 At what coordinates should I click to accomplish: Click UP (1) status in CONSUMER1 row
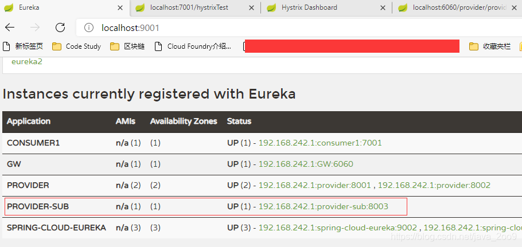tap(239, 143)
